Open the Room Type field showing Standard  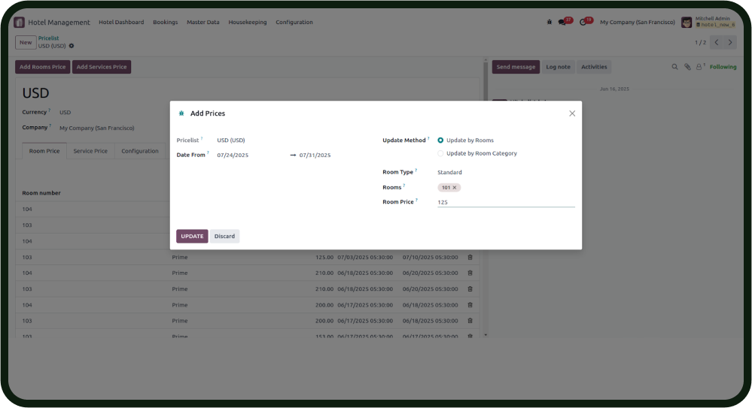(450, 172)
